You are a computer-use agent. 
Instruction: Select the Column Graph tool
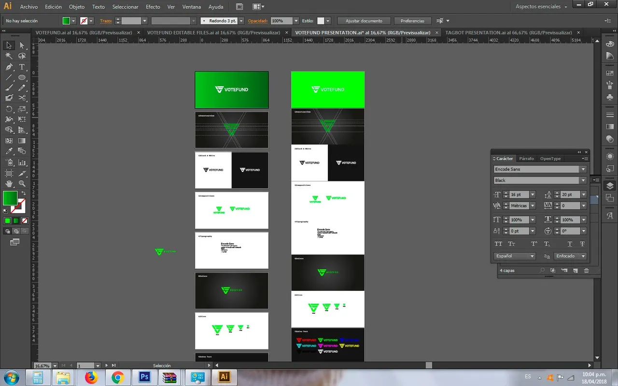pos(22,162)
